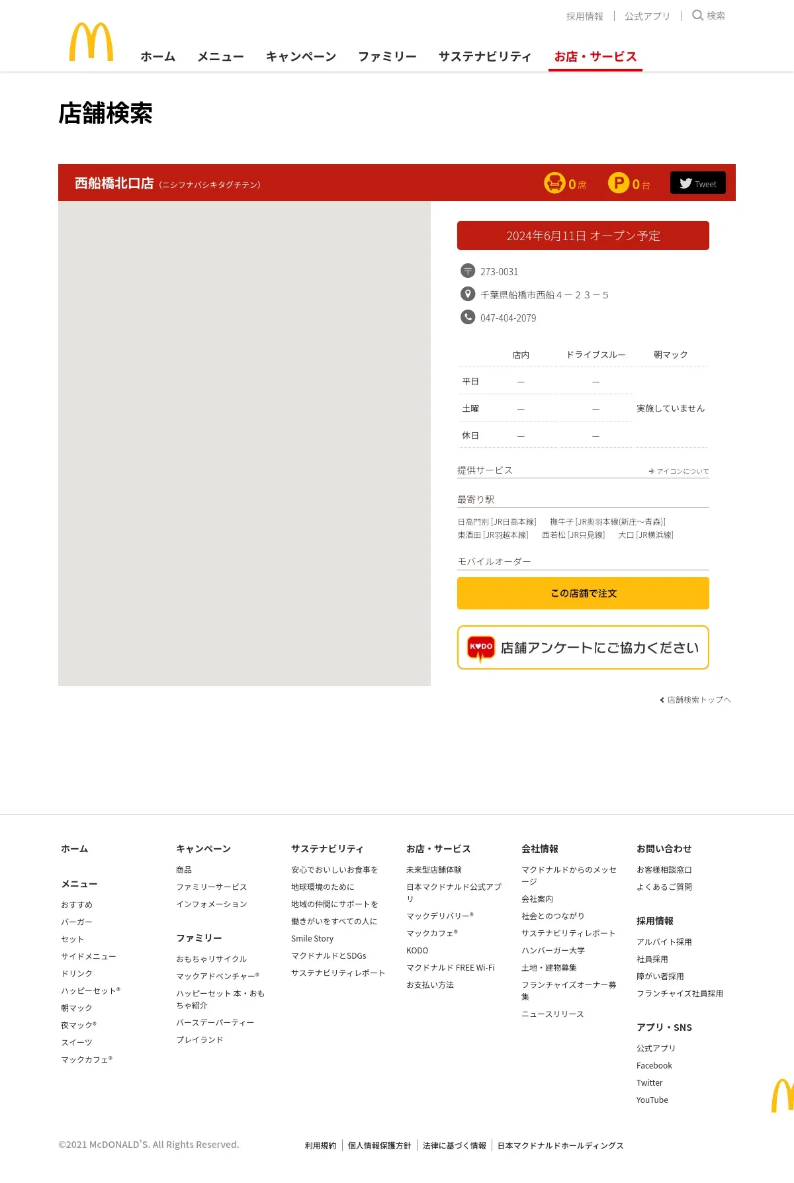Click the grey store map area
794x1183 pixels.
(x=244, y=443)
